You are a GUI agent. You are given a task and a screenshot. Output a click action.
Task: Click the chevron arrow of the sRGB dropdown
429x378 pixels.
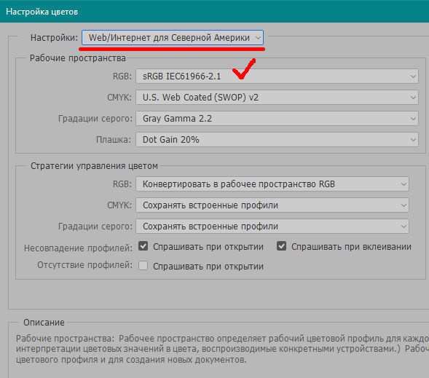pyautogui.click(x=413, y=76)
